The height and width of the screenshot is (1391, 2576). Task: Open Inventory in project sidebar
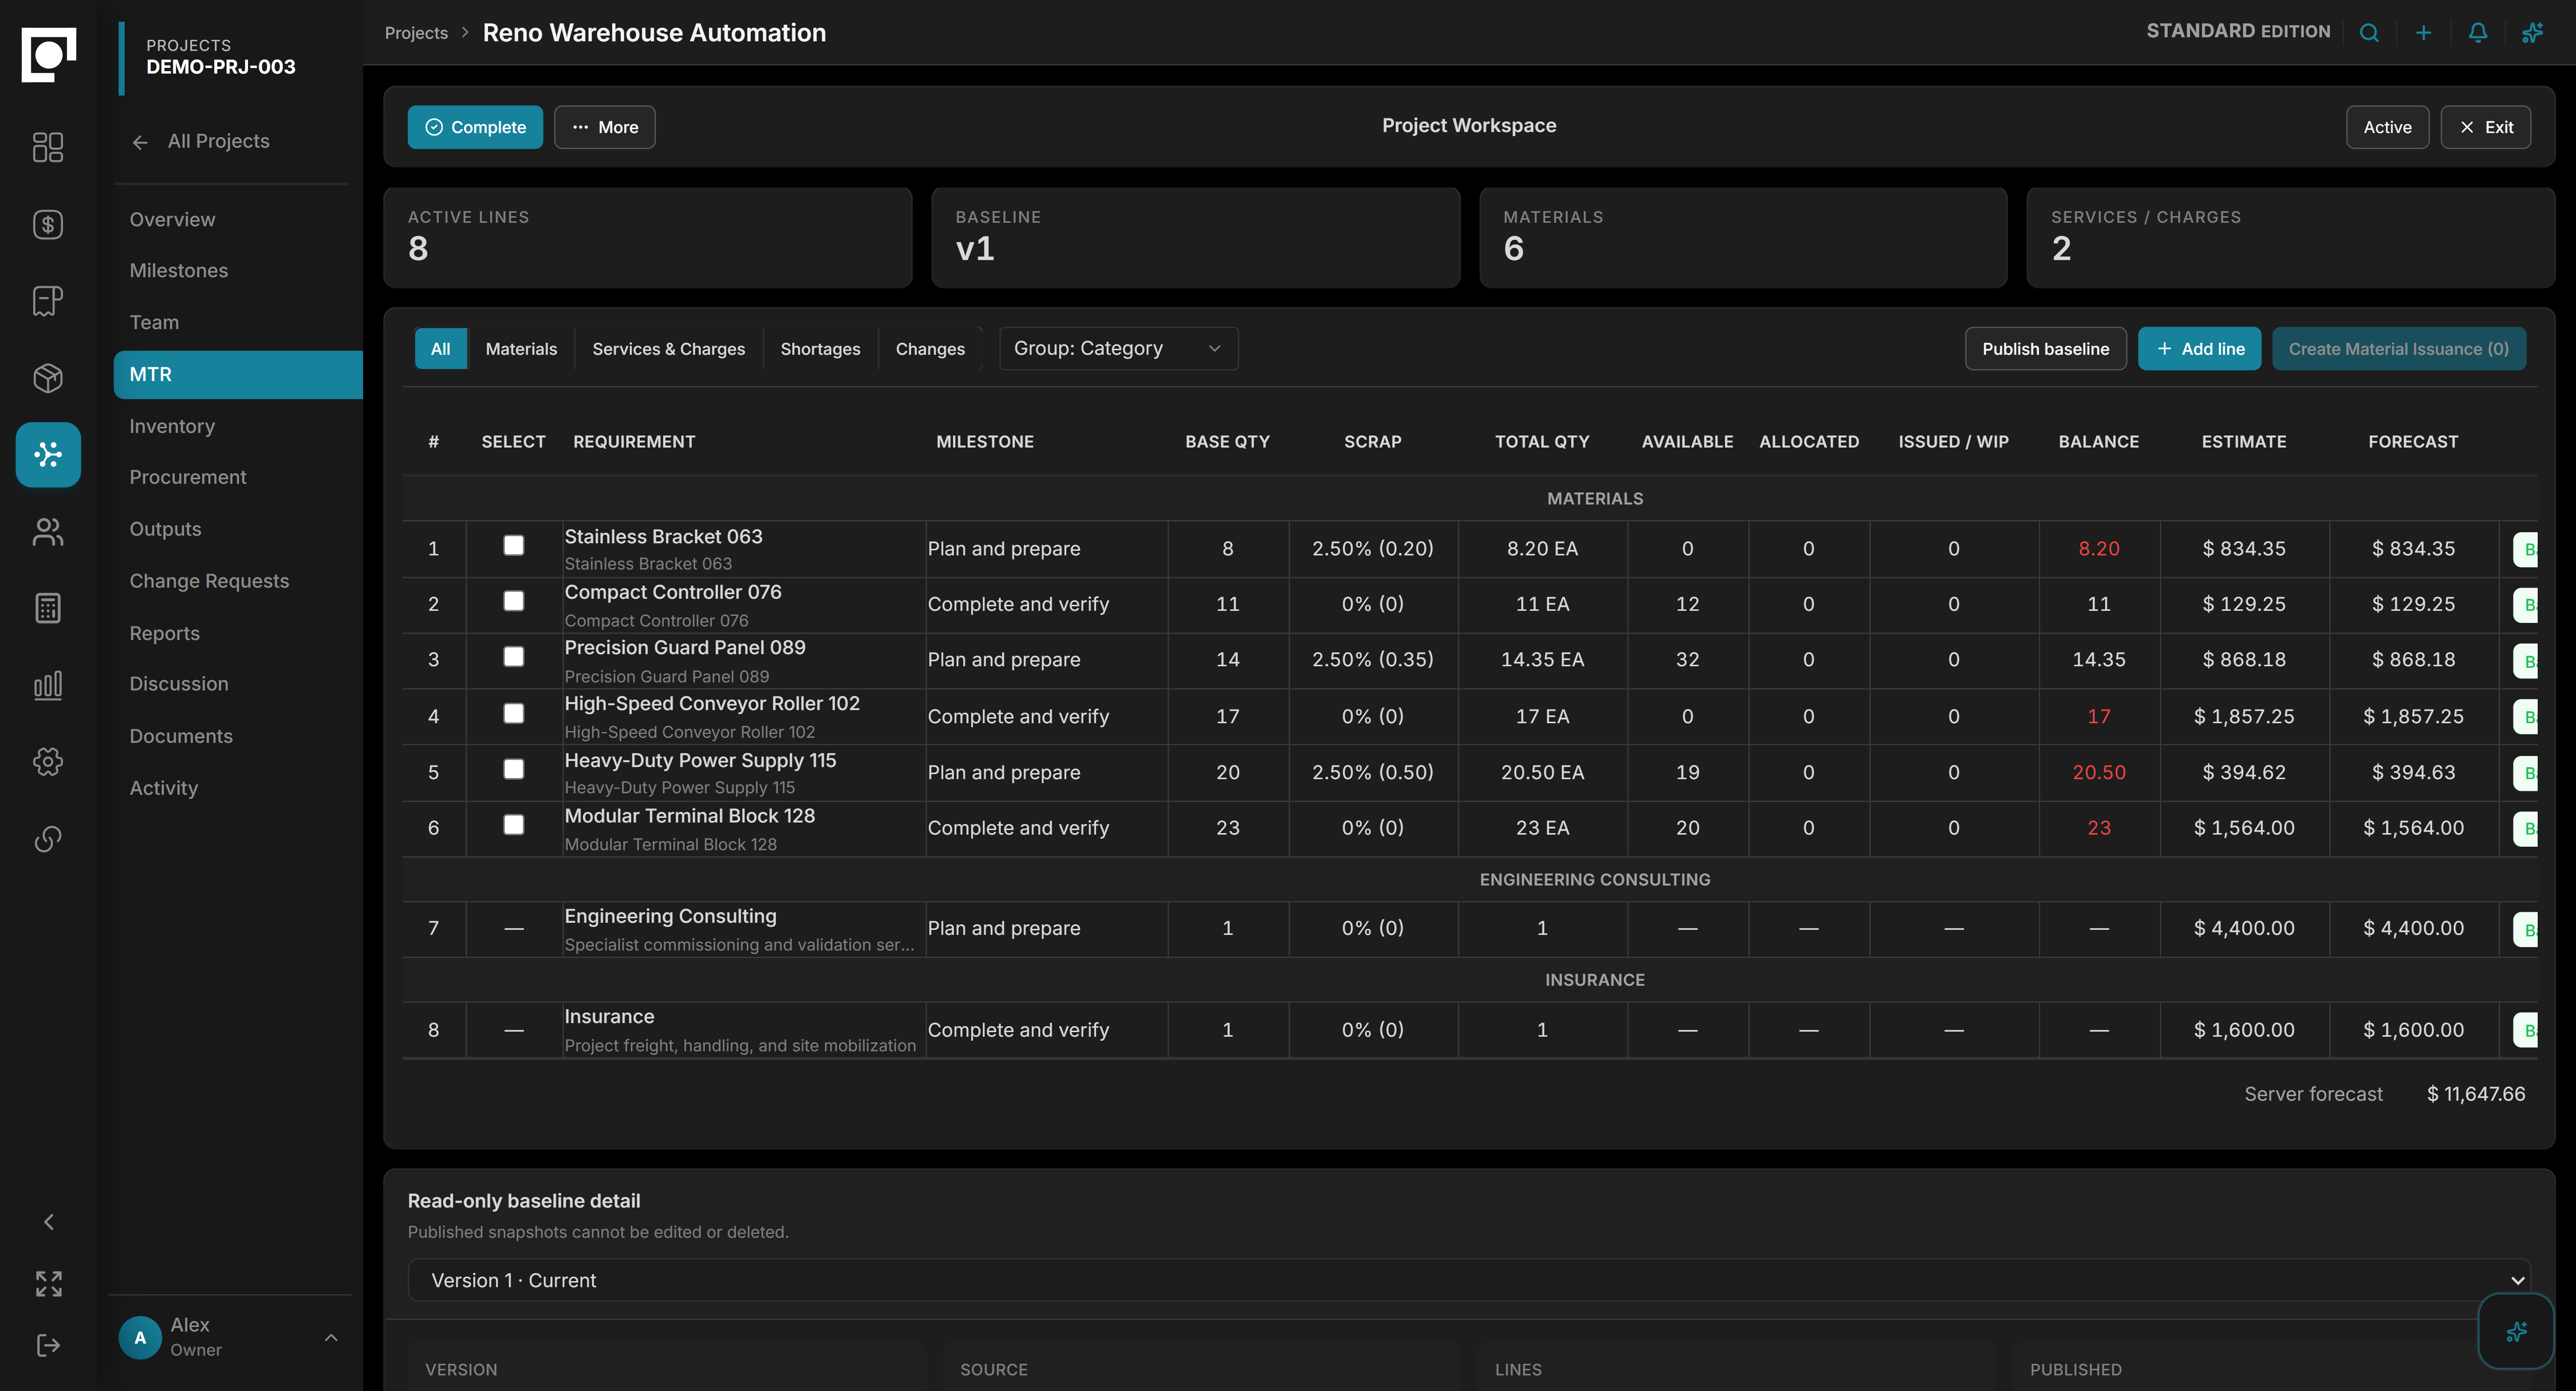click(172, 426)
